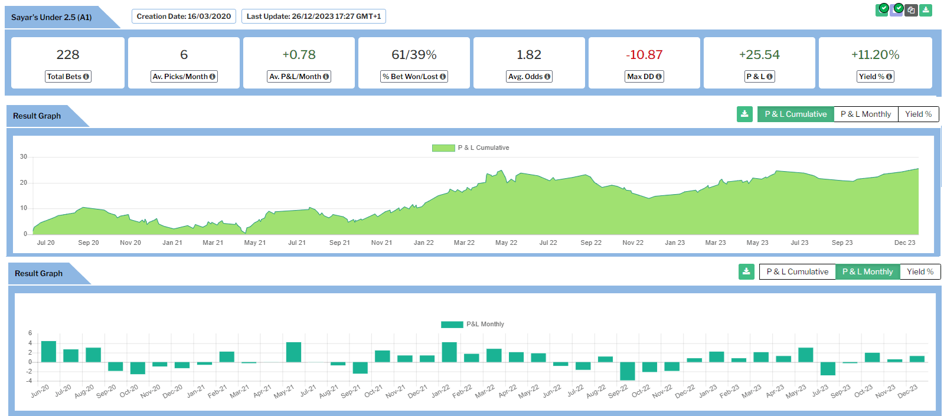944x416 pixels.
Task: Click the green download icon in the page header
Action: [926, 10]
